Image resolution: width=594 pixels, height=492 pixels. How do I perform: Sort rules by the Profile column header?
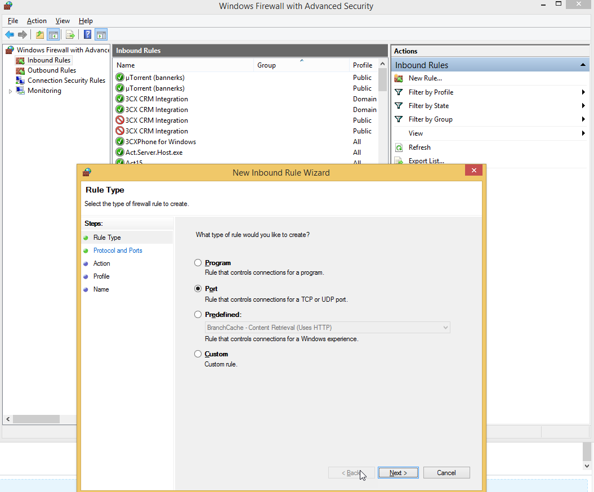pyautogui.click(x=363, y=65)
